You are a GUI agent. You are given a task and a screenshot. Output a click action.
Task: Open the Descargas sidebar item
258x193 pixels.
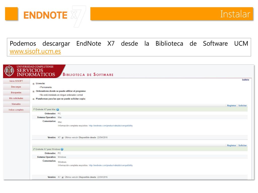[x=16, y=87]
